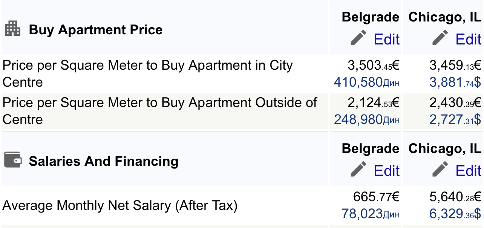484x228 pixels.
Task: Click Chicago outside centre price 2,727.31$
Action: 455,120
